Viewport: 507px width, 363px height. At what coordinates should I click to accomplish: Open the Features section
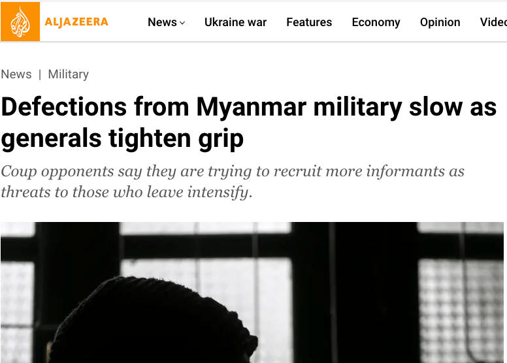pyautogui.click(x=309, y=22)
